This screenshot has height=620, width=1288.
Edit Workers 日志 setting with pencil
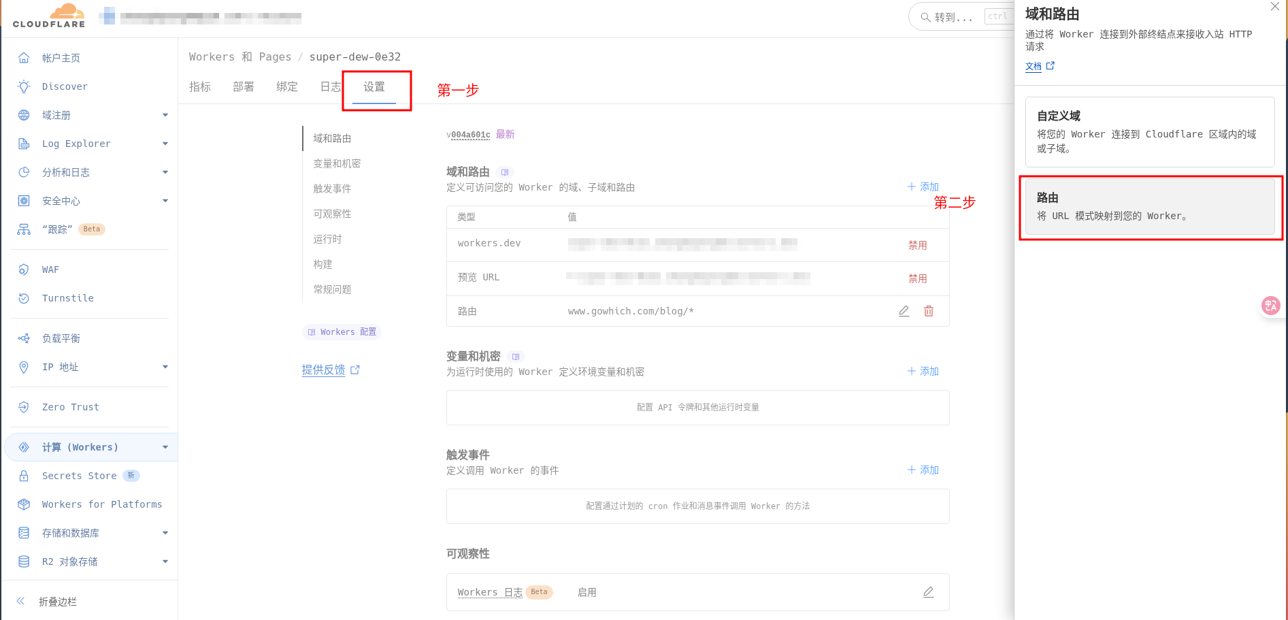[928, 592]
